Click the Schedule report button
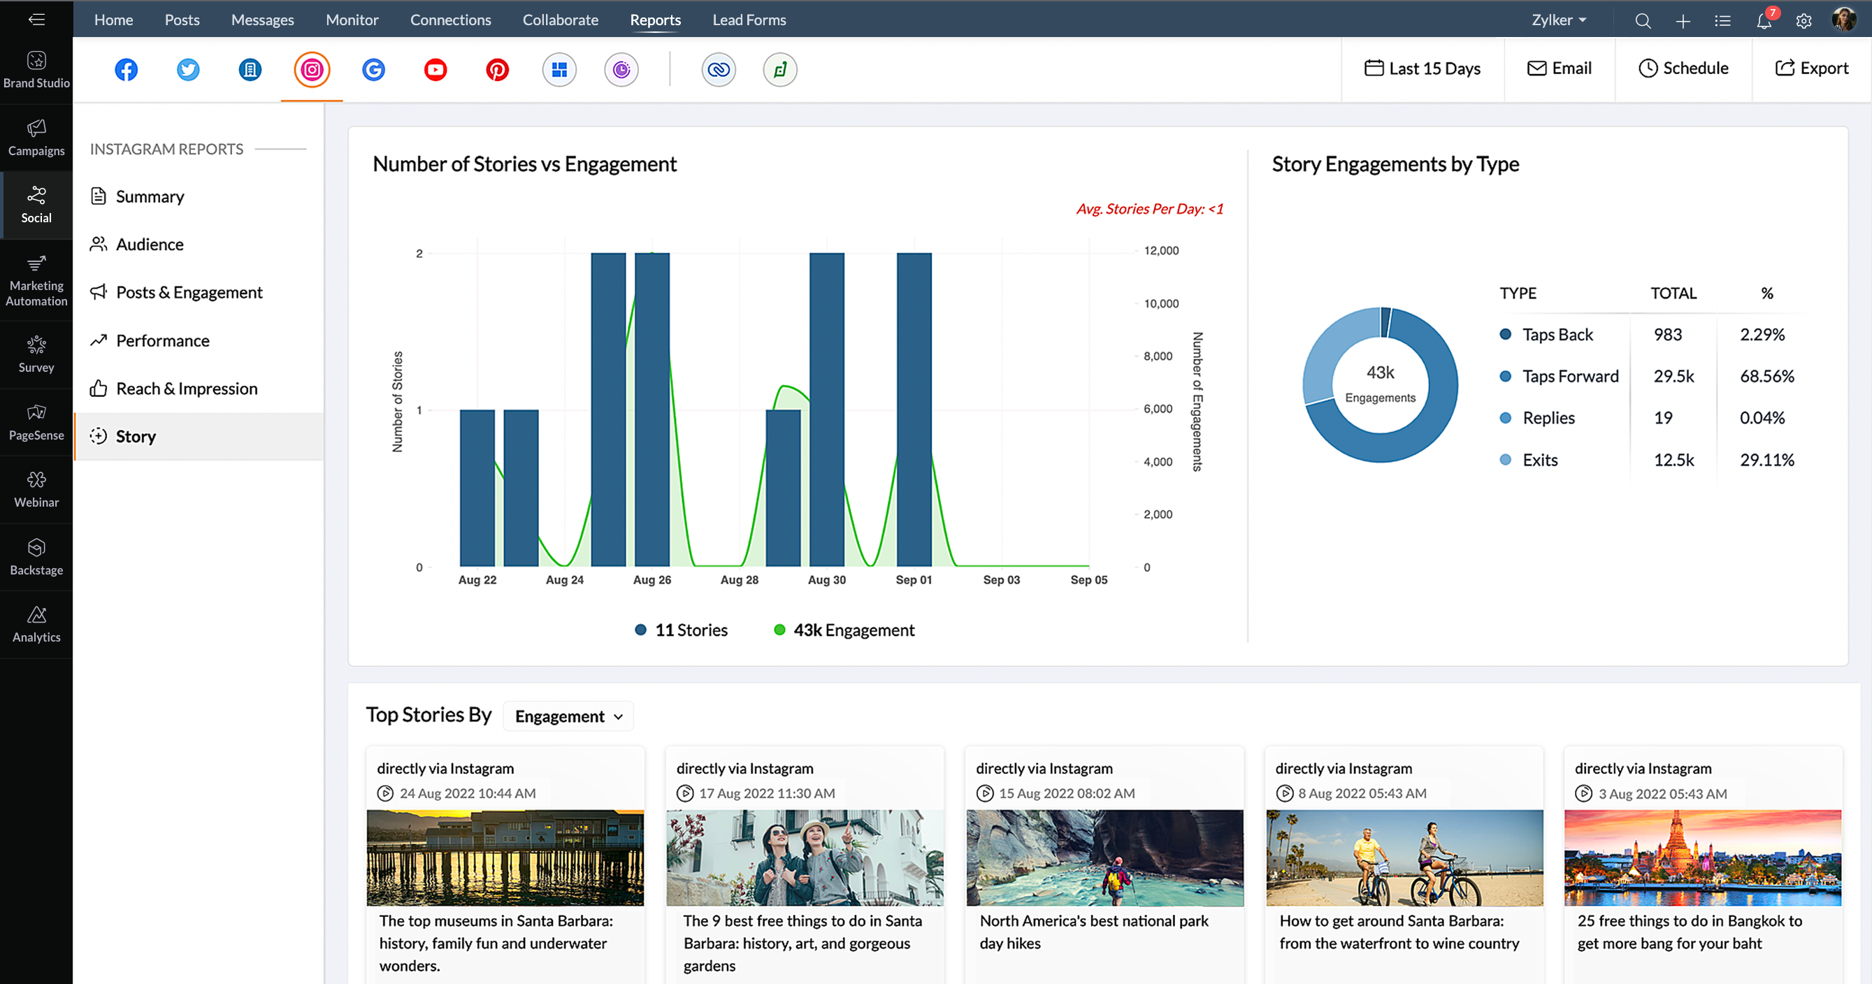The width and height of the screenshot is (1872, 984). (1683, 68)
